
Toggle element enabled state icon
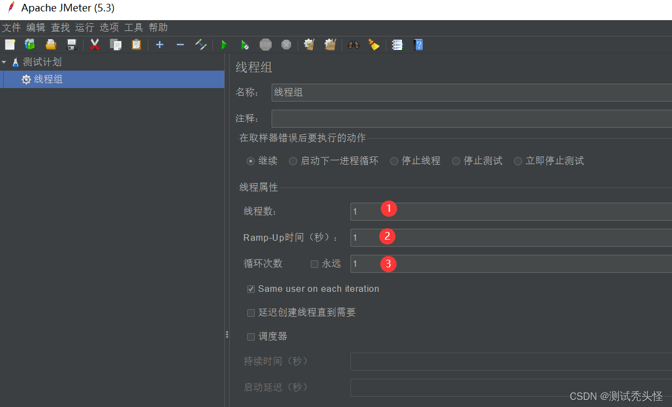point(201,45)
